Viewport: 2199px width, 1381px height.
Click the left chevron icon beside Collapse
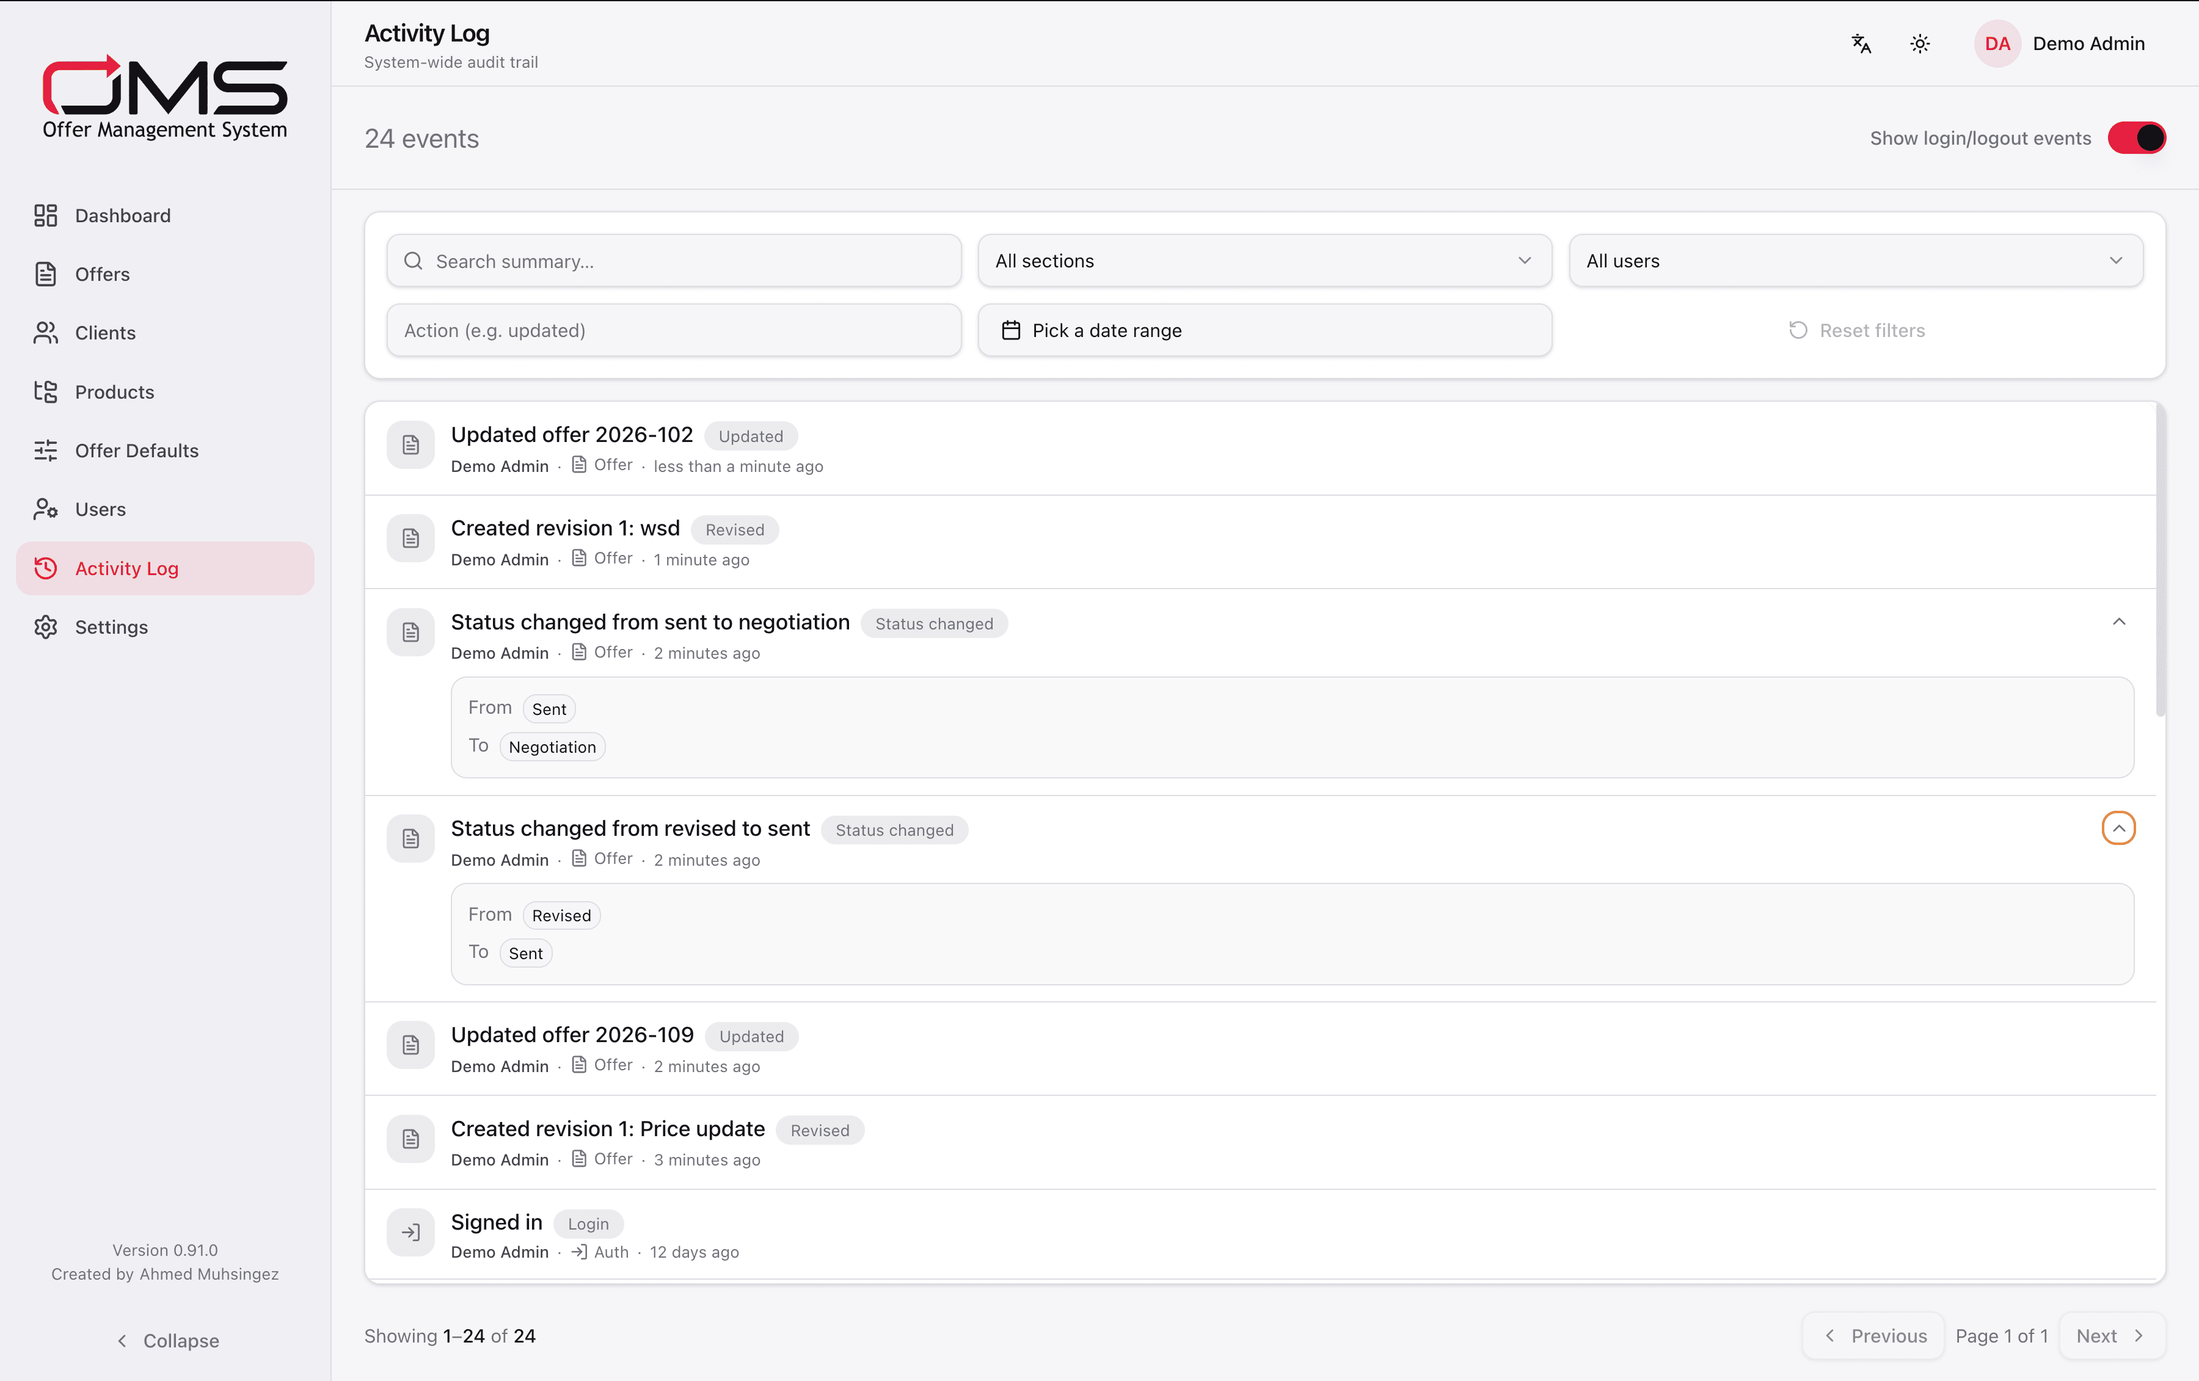[122, 1340]
